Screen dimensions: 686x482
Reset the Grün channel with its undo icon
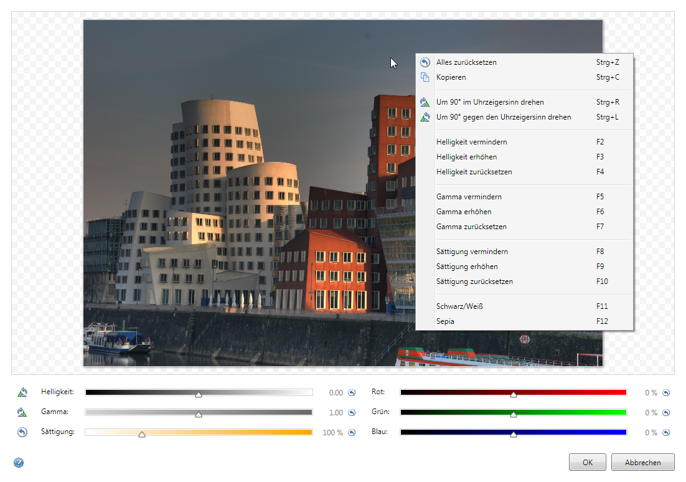[x=666, y=413]
